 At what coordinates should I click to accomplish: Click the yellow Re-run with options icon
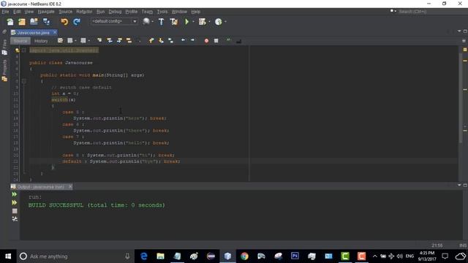(x=15, y=203)
